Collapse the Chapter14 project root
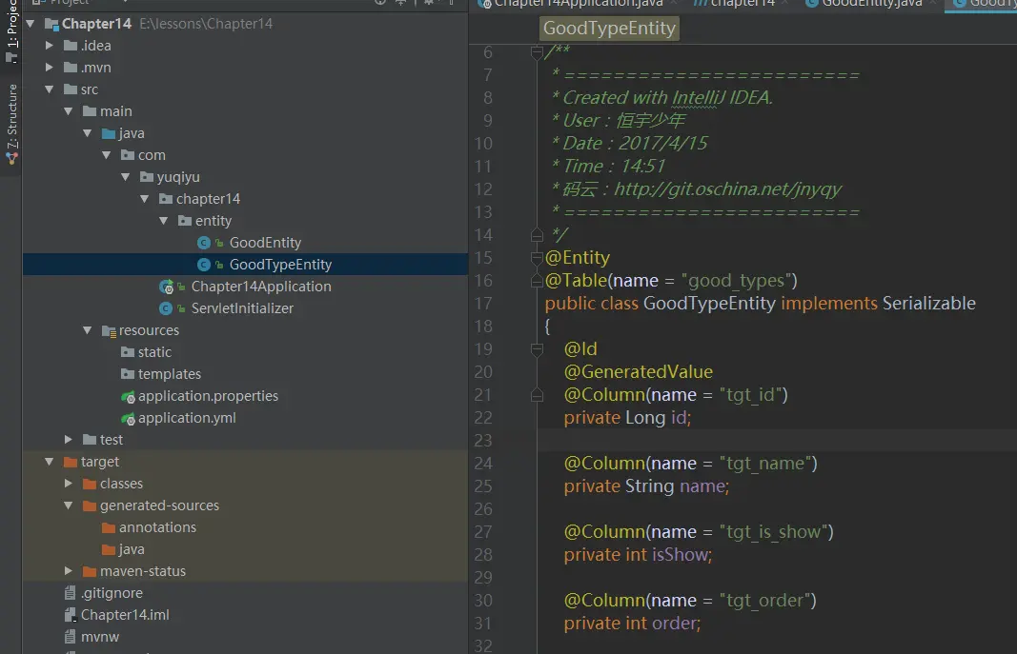1017x654 pixels. click(x=30, y=24)
